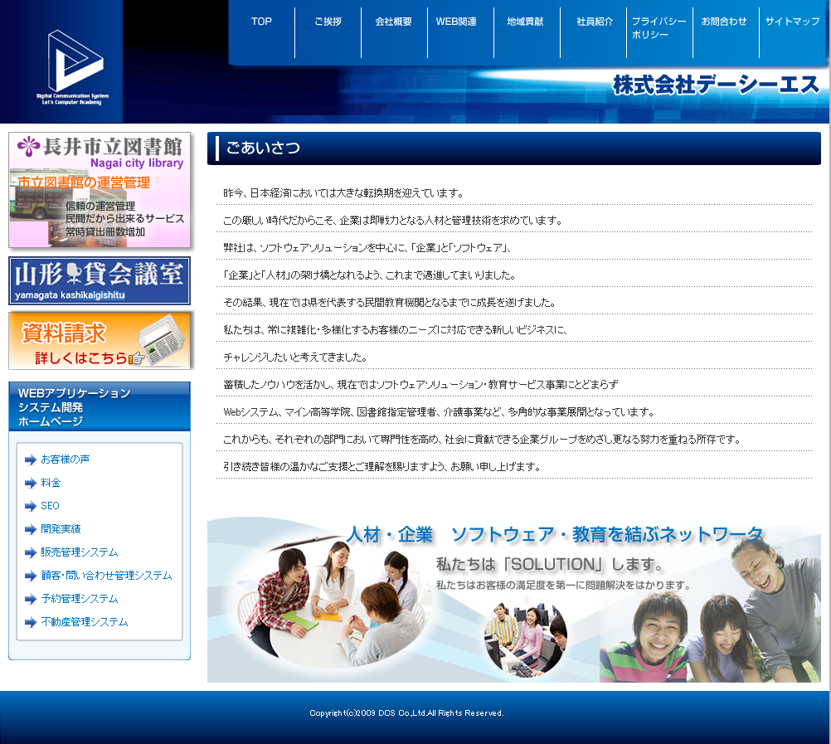Click the arrow icon beside 料金

point(31,483)
